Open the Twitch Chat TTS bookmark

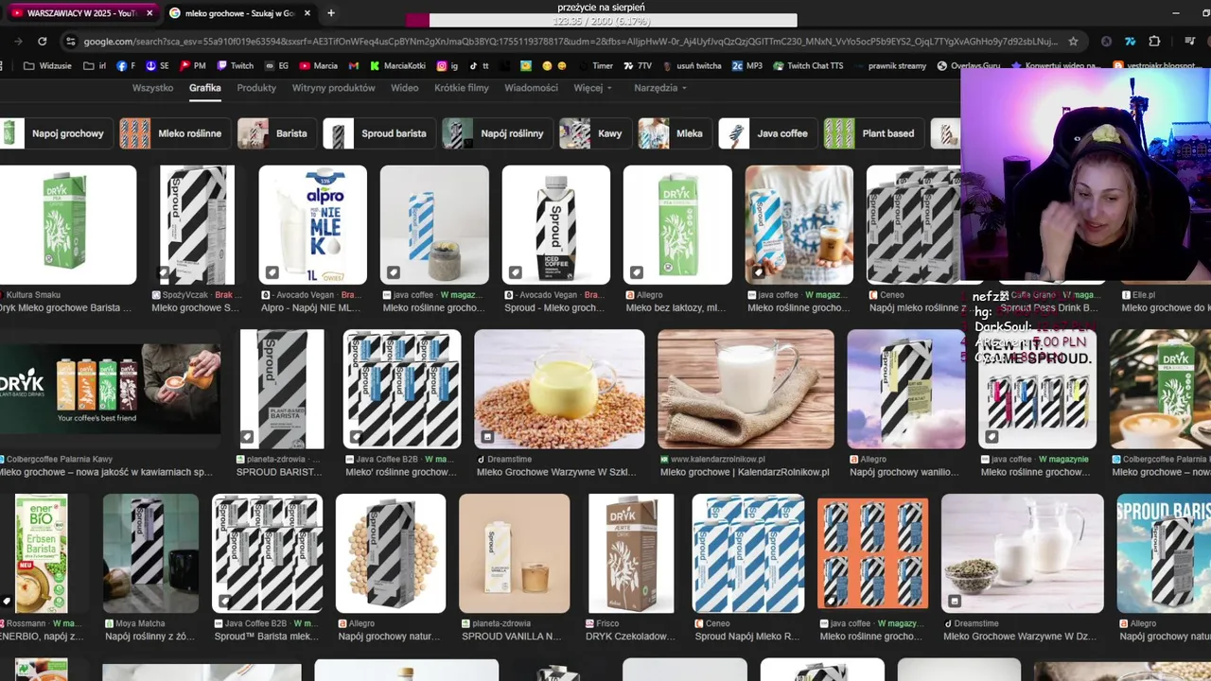pos(808,66)
